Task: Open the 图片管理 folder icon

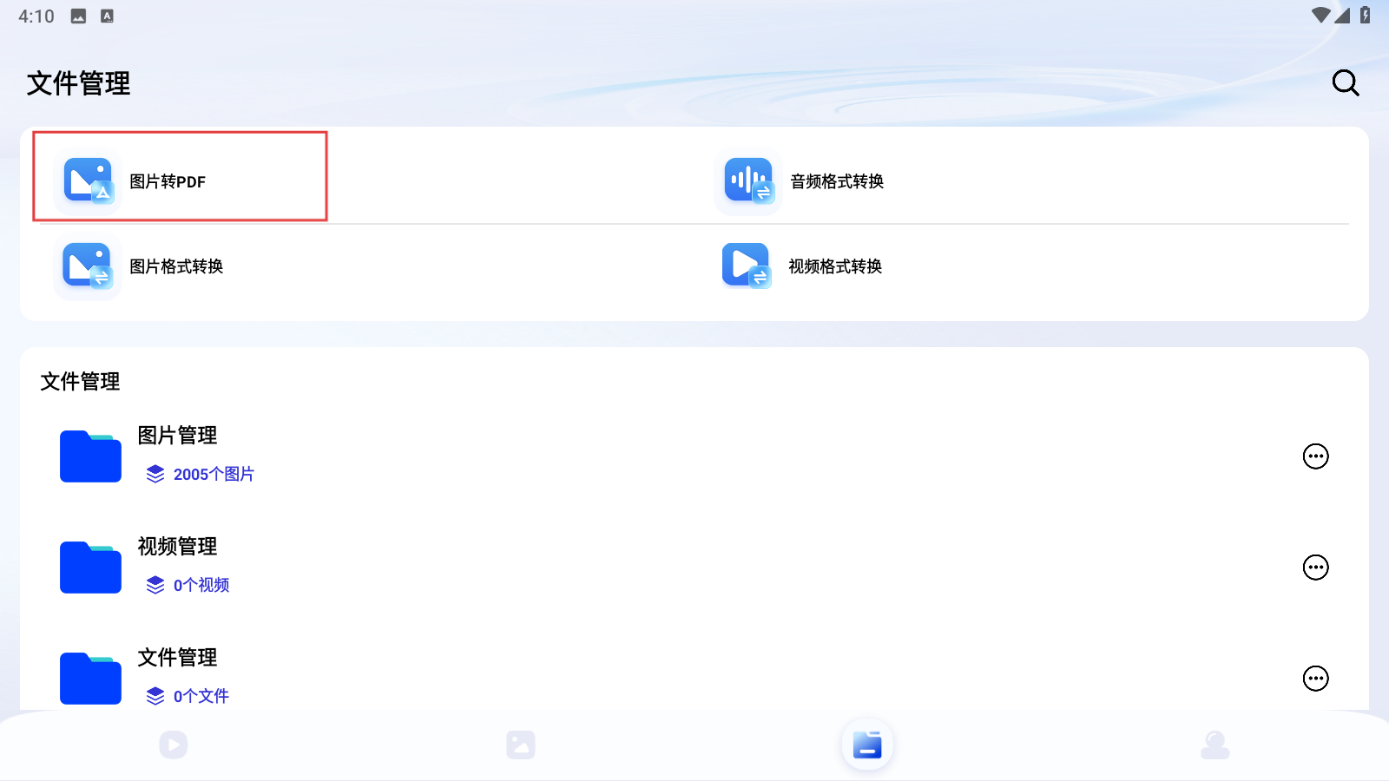Action: tap(90, 456)
